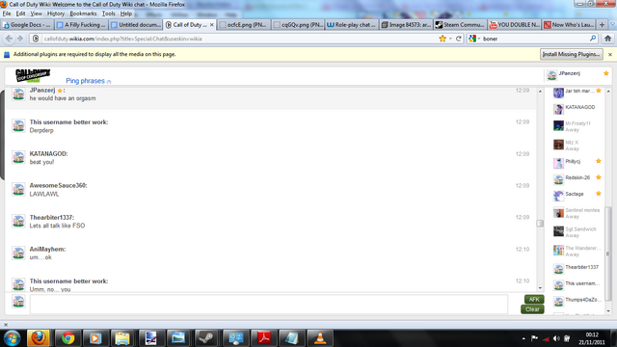Screen dimensions: 617x347
Task: Open the system clock showing 00:12
Action: 592,338
